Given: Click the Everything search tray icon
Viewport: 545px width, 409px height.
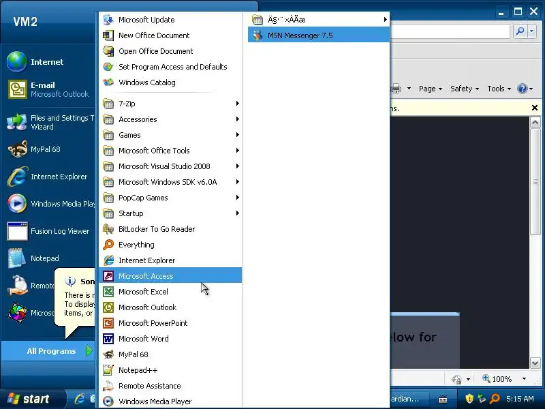Looking at the screenshot, I should [x=495, y=399].
